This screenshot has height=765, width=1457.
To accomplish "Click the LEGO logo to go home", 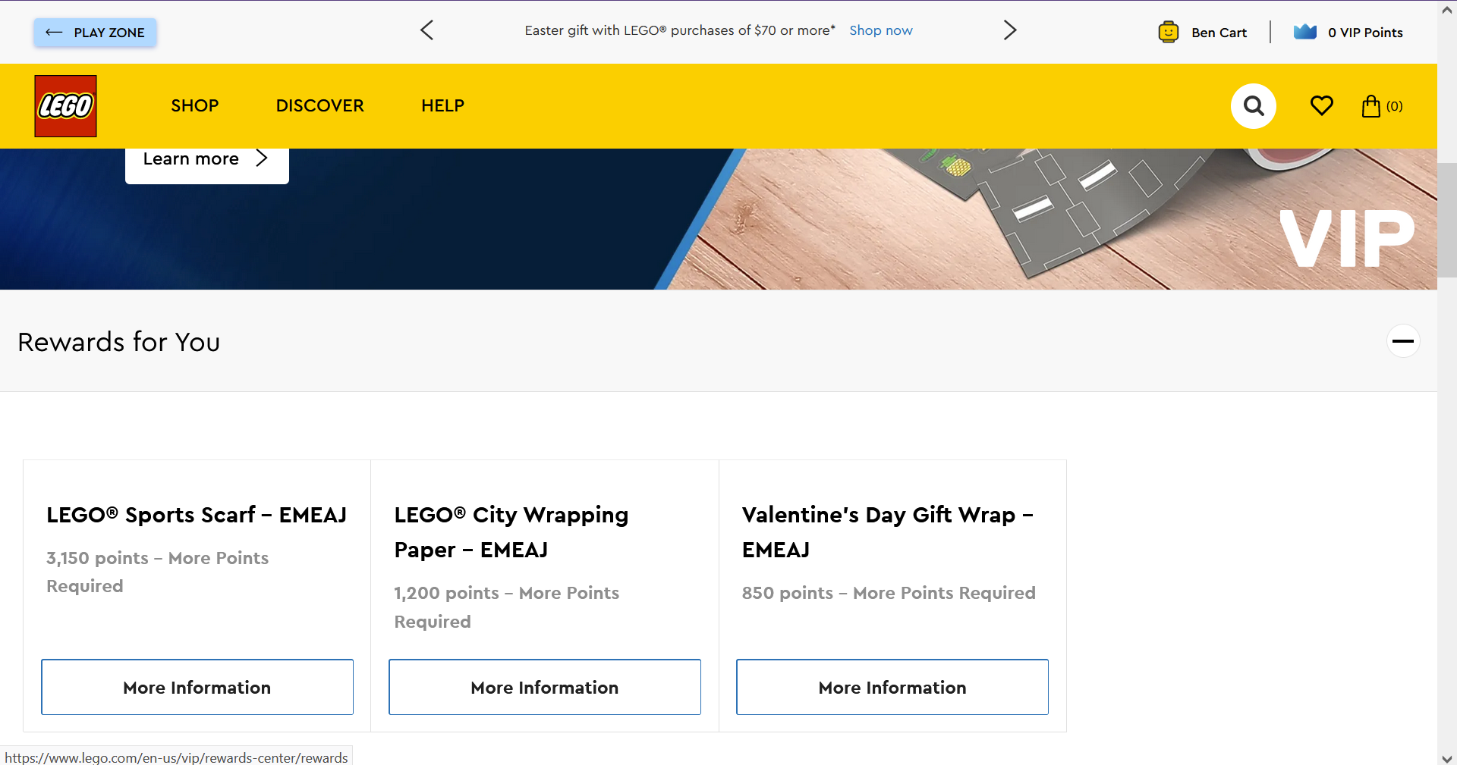I will 65,106.
